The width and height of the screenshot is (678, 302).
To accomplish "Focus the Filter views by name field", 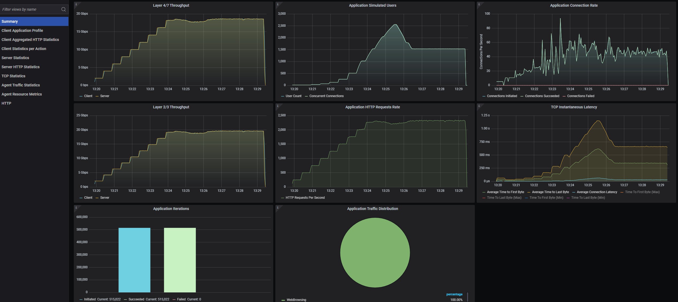I will (29, 9).
